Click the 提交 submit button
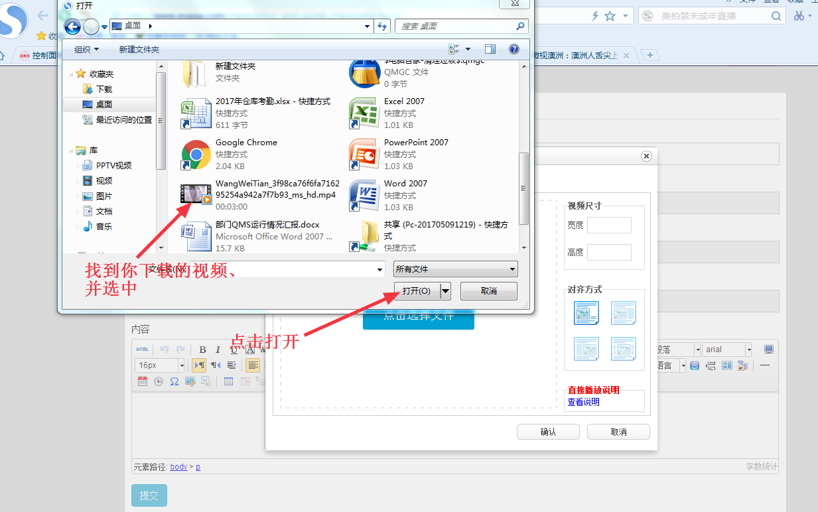 (149, 495)
